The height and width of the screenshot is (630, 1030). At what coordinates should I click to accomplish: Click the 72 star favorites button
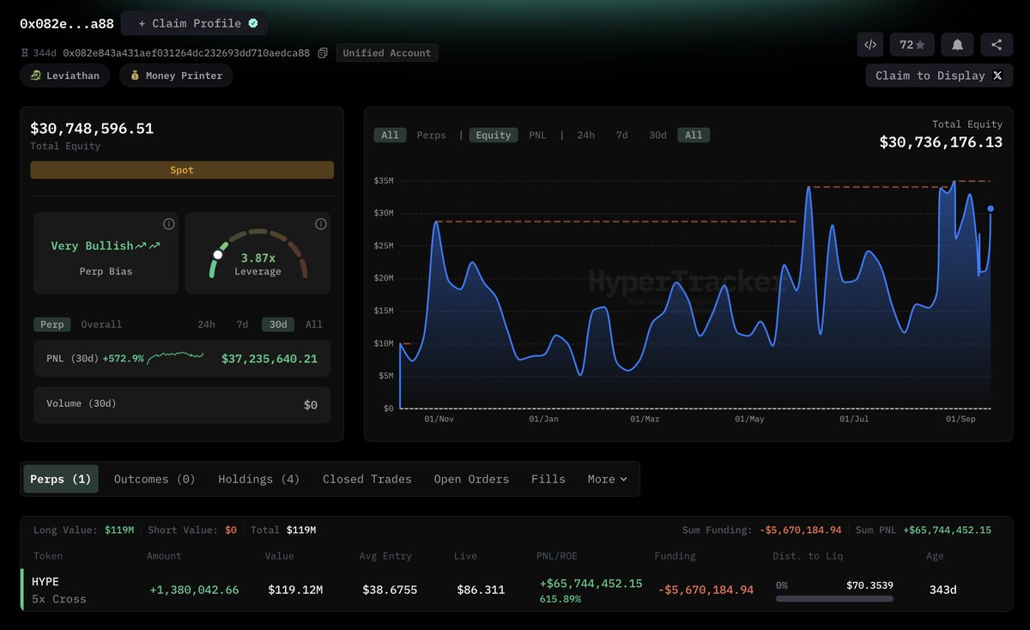pyautogui.click(x=912, y=45)
